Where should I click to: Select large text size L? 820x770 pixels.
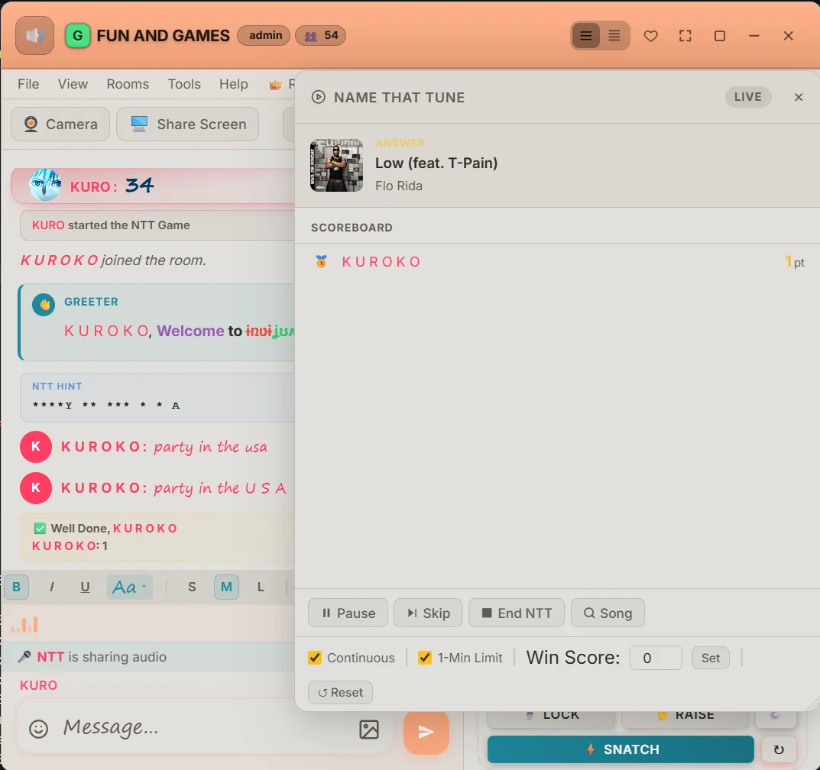(261, 587)
